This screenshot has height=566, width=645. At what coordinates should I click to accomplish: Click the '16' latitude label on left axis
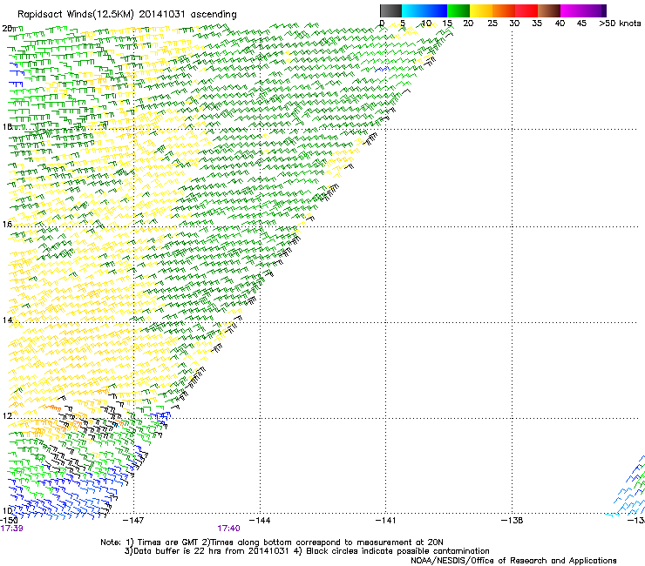7,225
